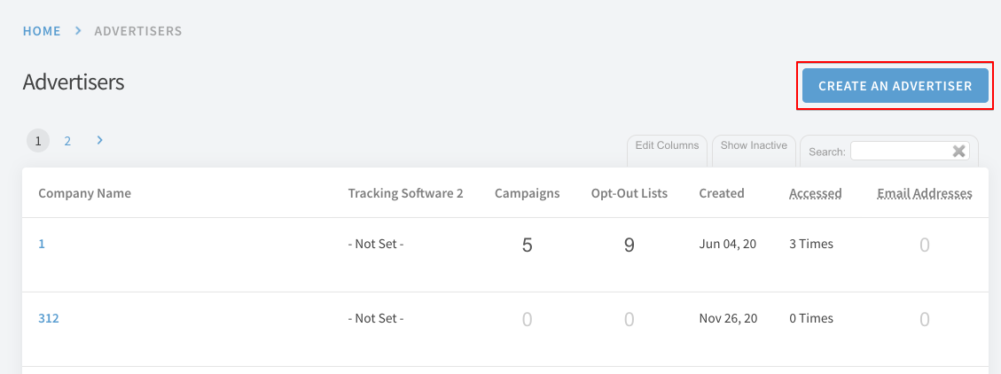Sort by Company Name column header
The image size is (1001, 374).
[x=85, y=193]
